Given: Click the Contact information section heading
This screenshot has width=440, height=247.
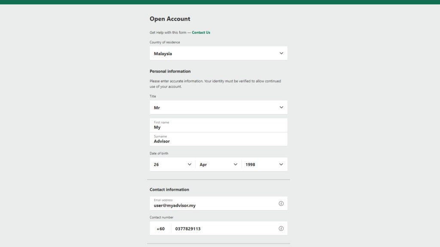Looking at the screenshot, I should pos(169,190).
